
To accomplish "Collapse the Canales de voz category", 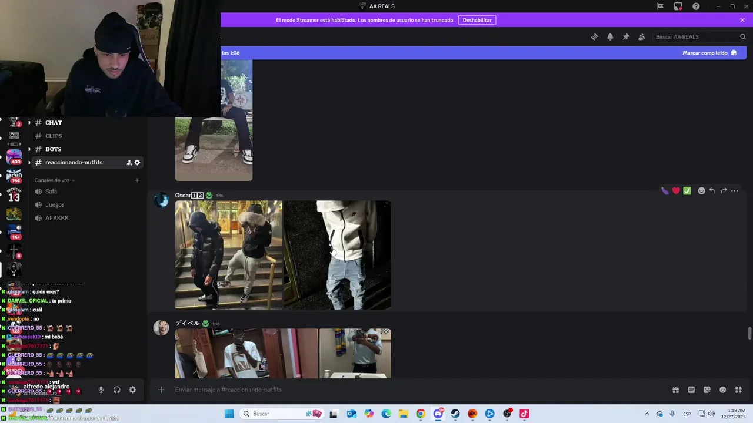I will pyautogui.click(x=54, y=180).
